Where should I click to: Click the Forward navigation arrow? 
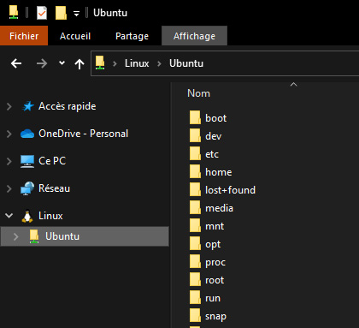tap(42, 63)
